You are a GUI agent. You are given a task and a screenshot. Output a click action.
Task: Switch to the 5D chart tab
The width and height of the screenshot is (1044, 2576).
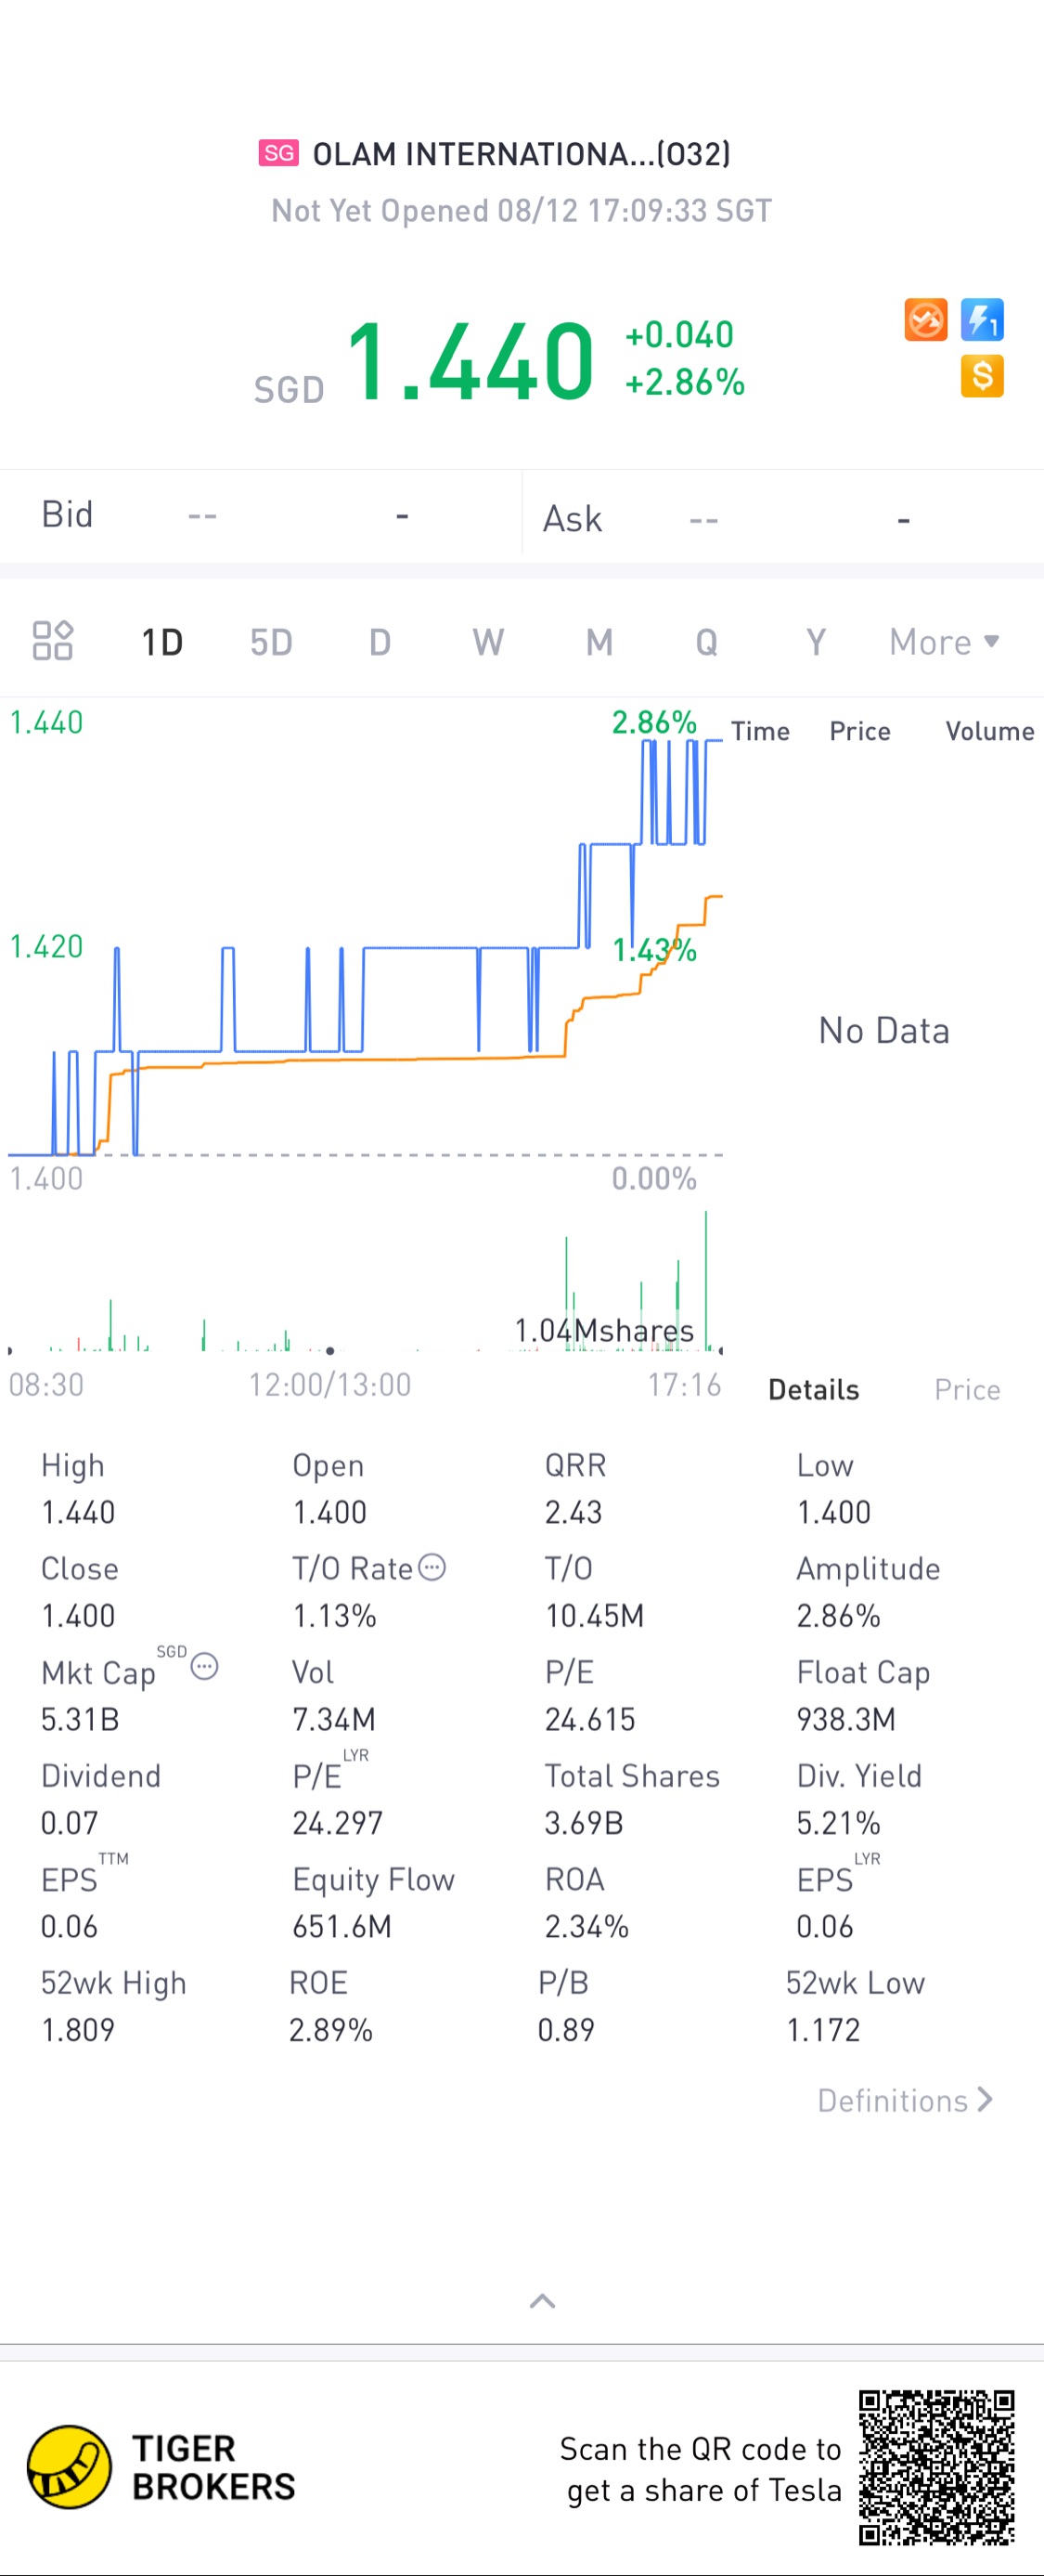[271, 642]
